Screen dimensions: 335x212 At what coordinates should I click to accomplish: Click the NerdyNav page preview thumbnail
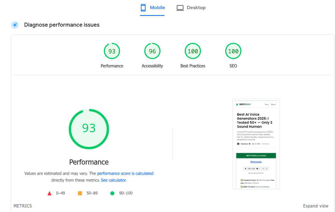click(256, 144)
